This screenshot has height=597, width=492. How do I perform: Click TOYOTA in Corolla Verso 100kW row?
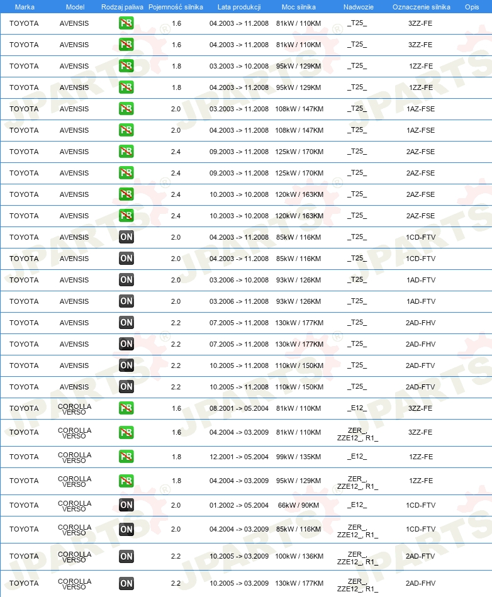[x=24, y=556]
